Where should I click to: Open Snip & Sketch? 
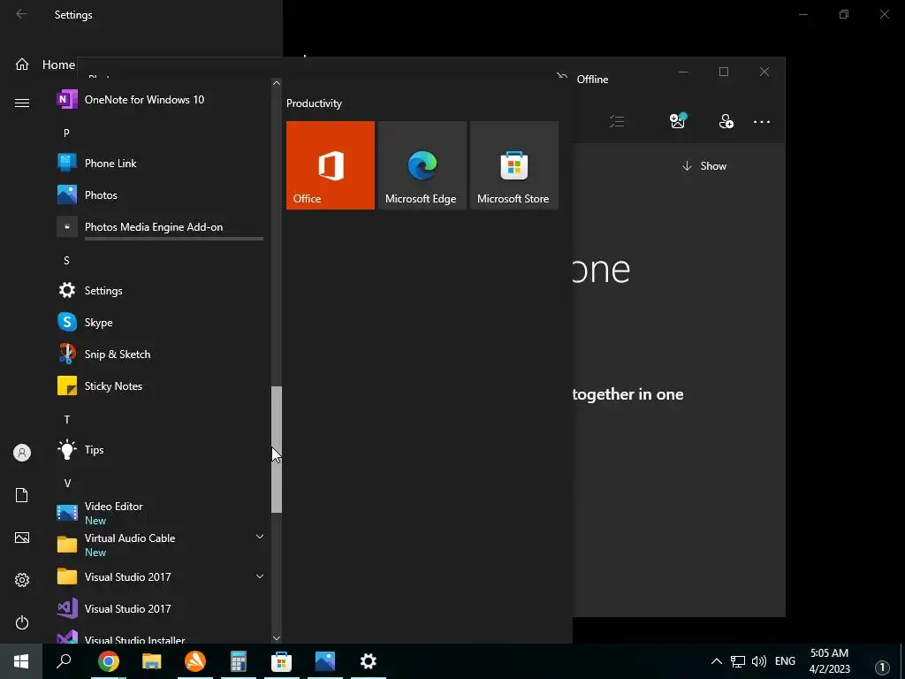point(160,354)
